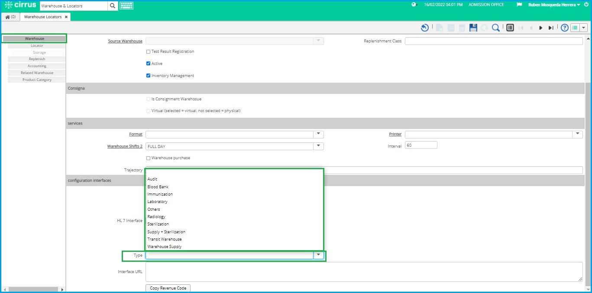This screenshot has width=592, height=293.
Task: Disable the Active checkbox
Action: [149, 63]
